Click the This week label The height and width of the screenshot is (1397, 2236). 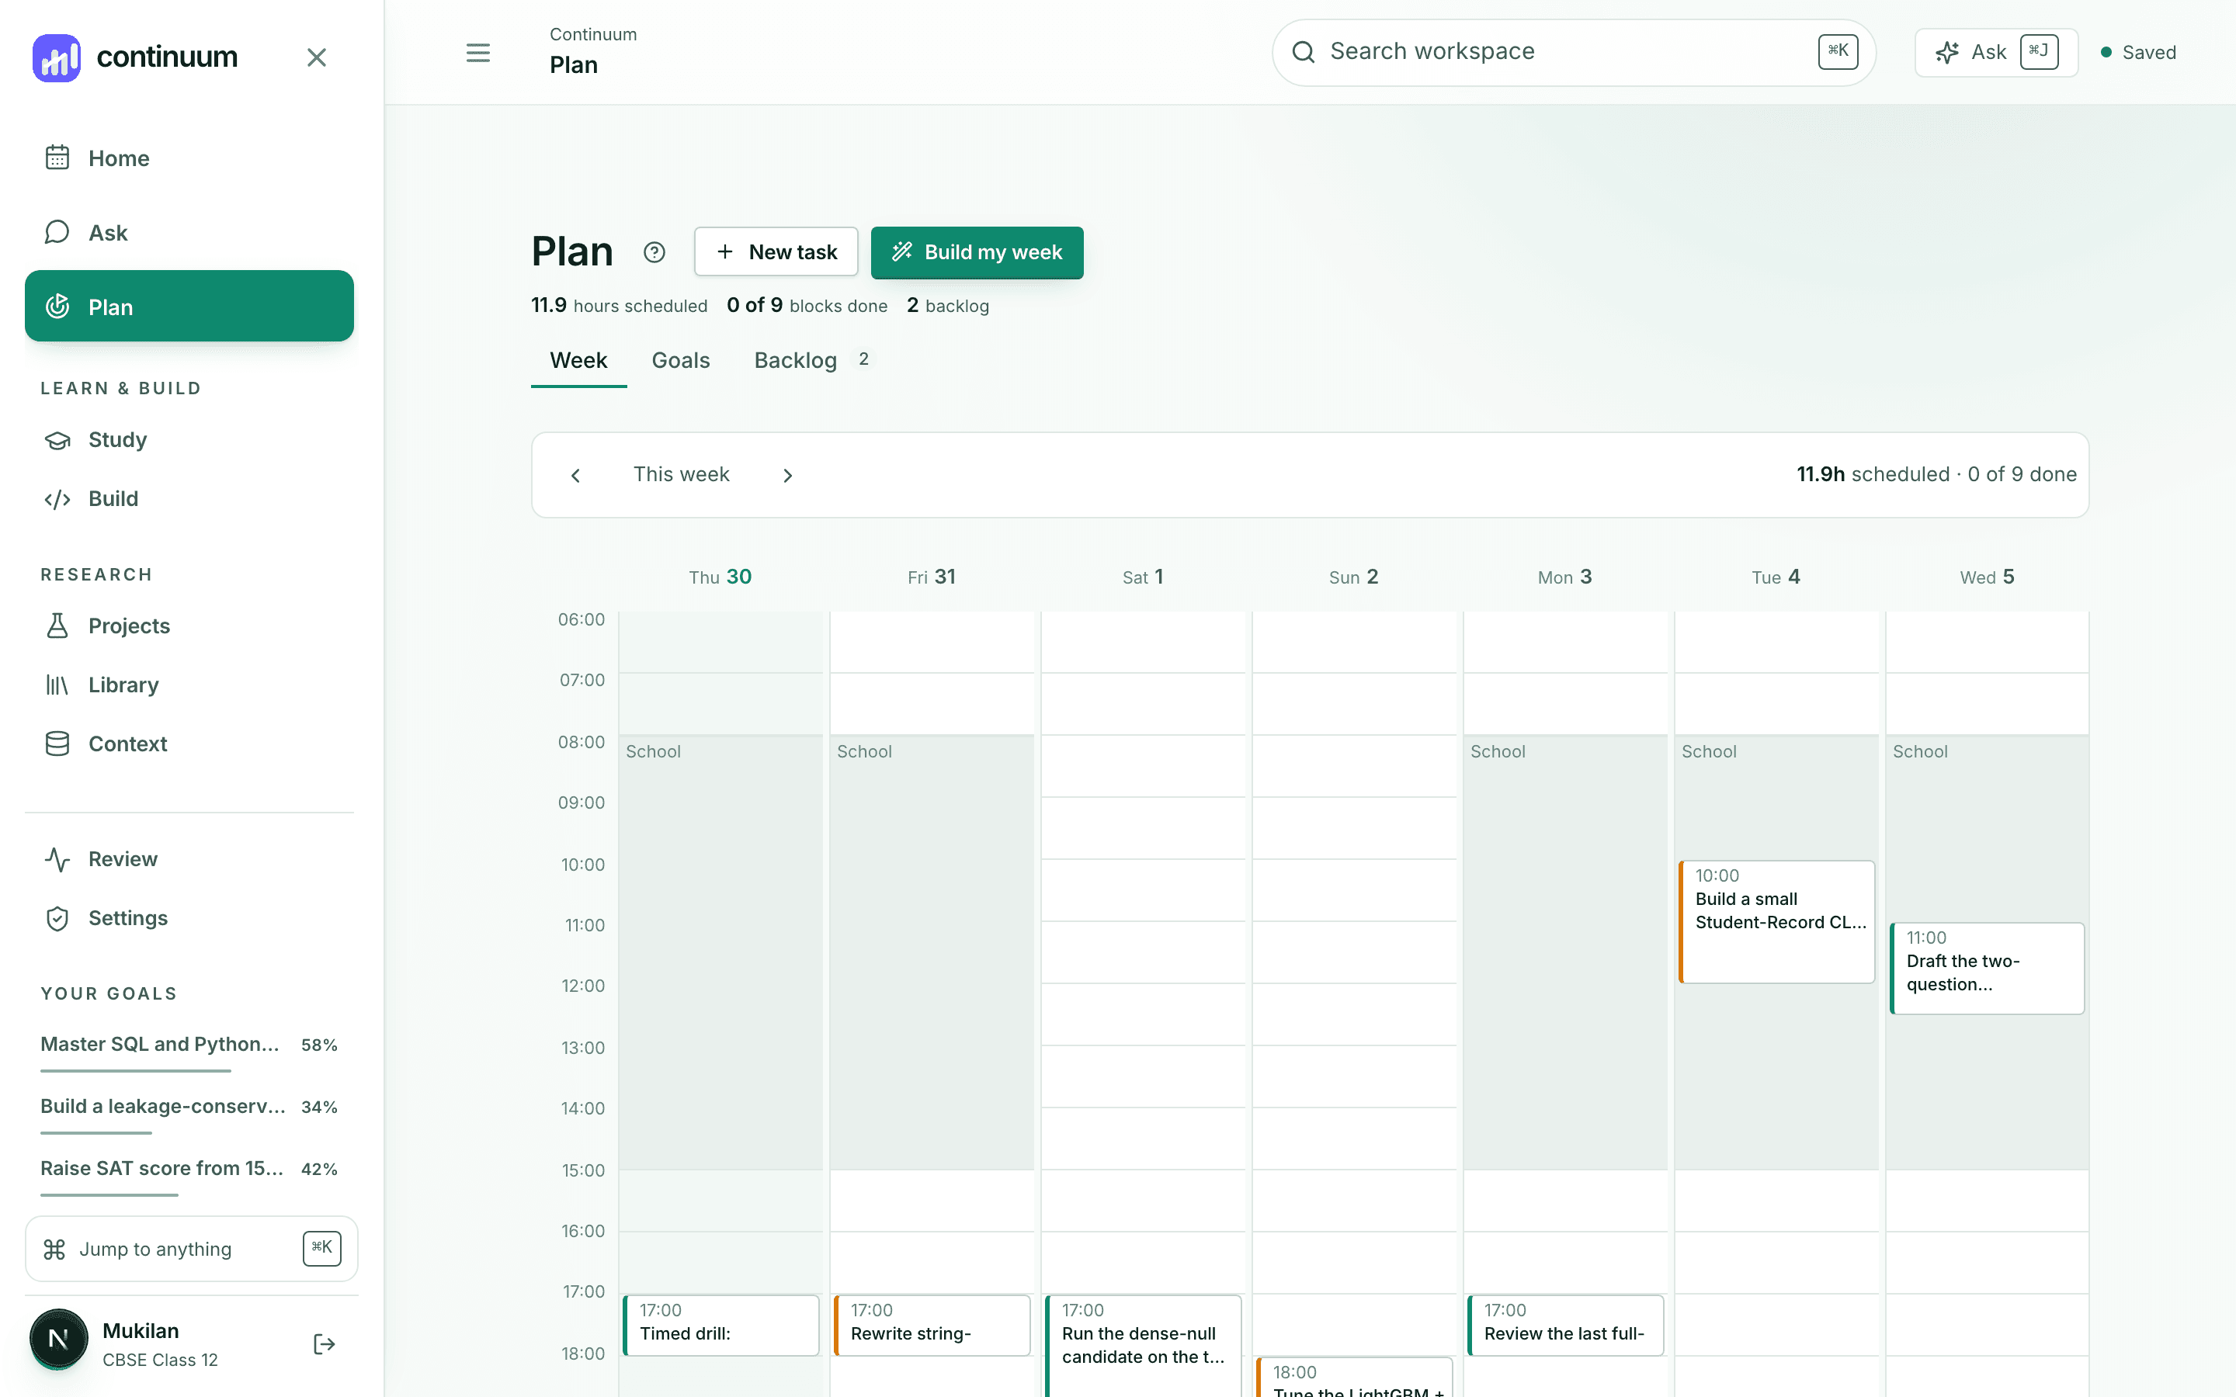[x=681, y=474]
